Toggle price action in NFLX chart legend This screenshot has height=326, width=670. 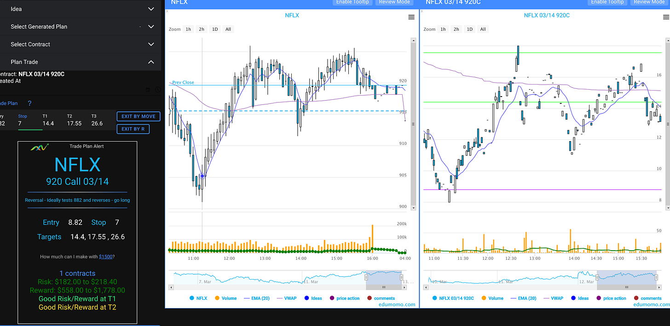coord(344,298)
